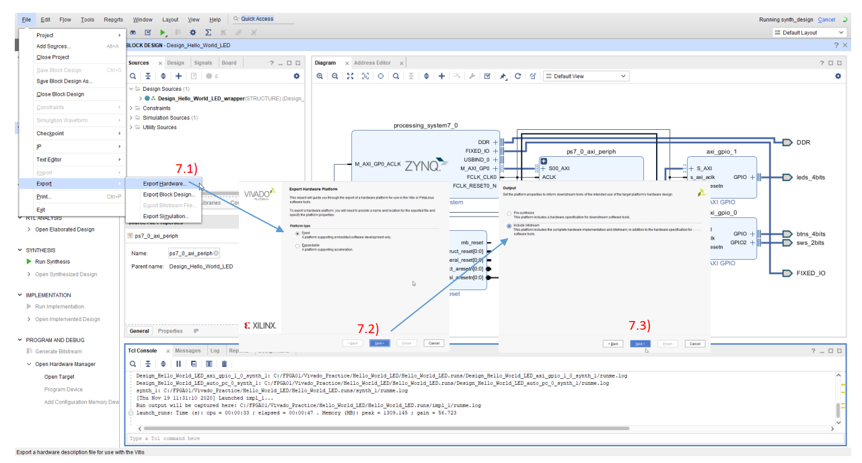Choose Export Hardware from Export submenu
This screenshot has width=862, height=463.
[165, 184]
